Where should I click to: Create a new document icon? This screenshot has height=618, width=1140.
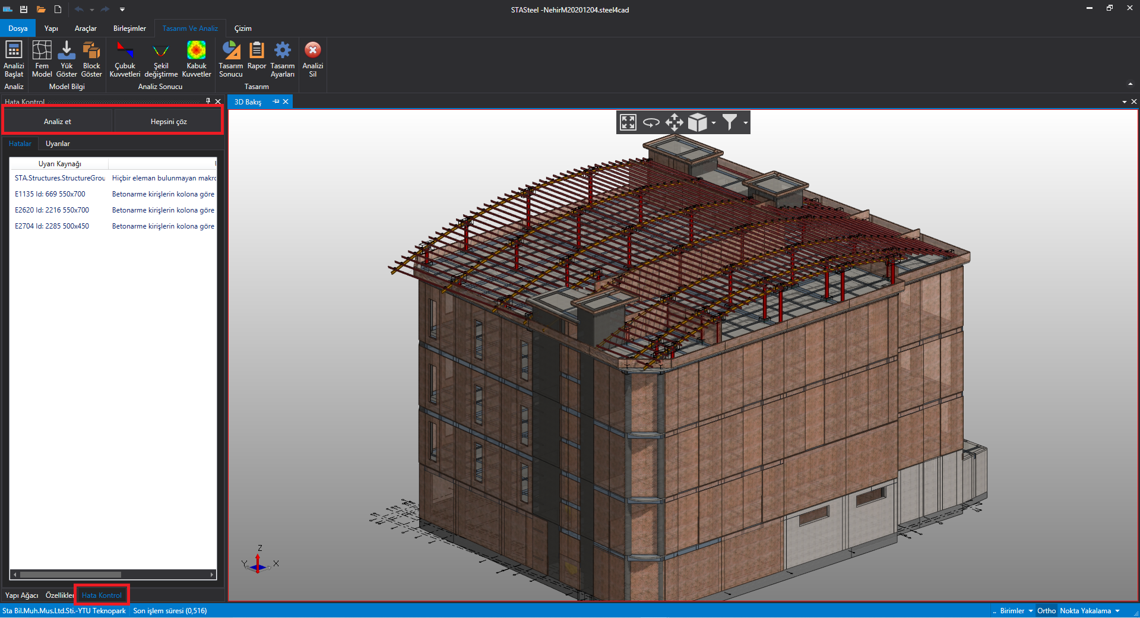coord(58,9)
